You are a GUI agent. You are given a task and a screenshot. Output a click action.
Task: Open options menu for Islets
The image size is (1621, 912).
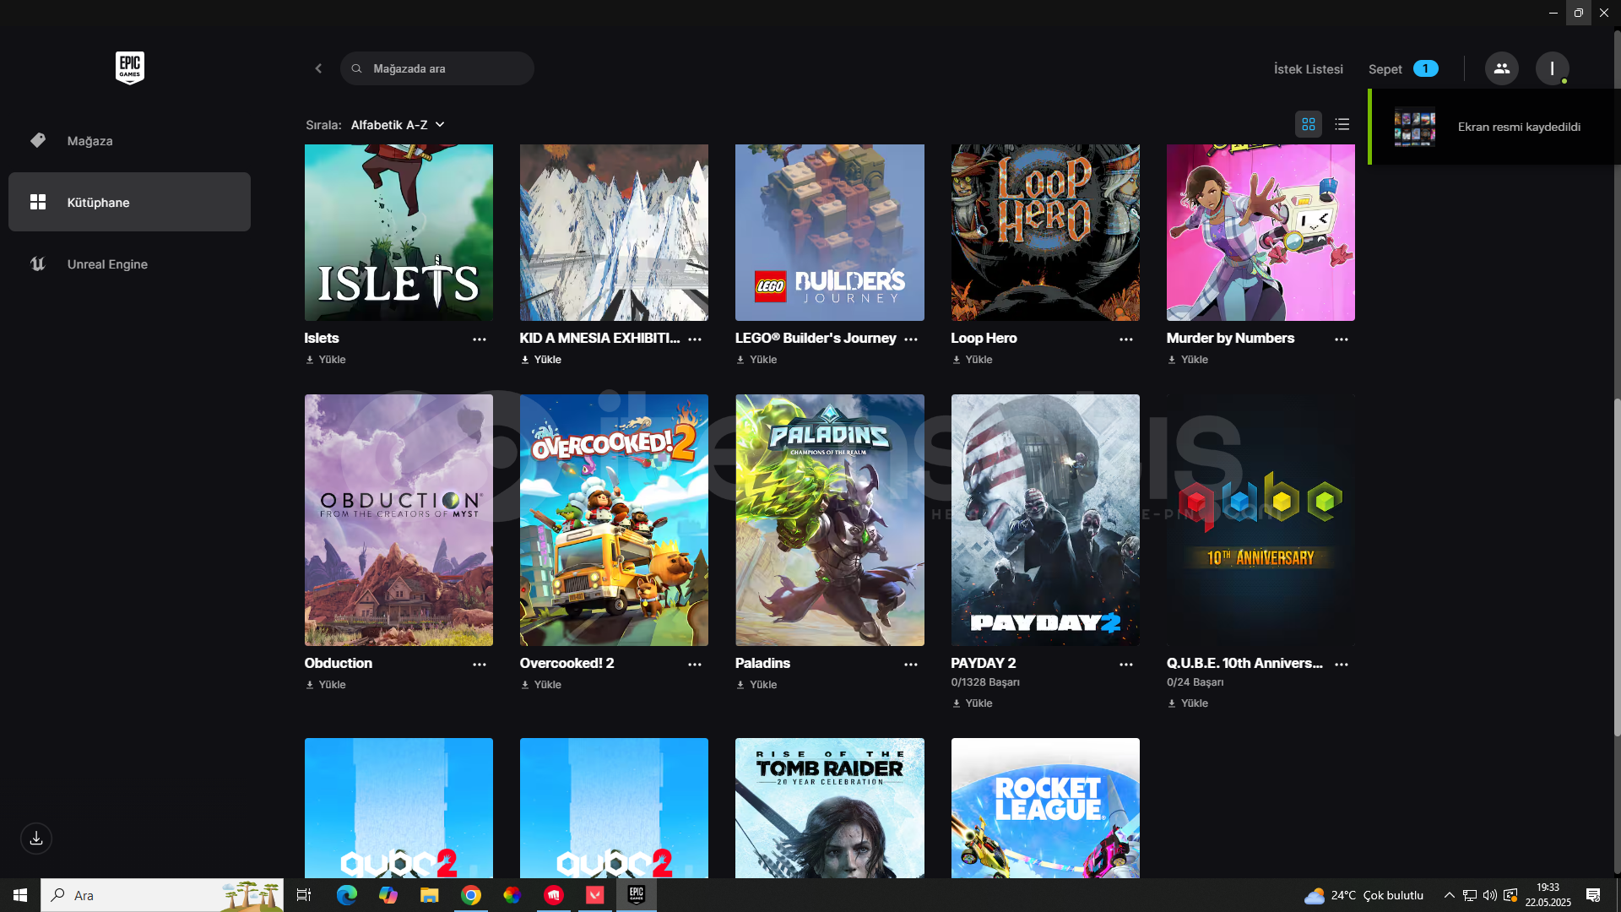coord(480,339)
